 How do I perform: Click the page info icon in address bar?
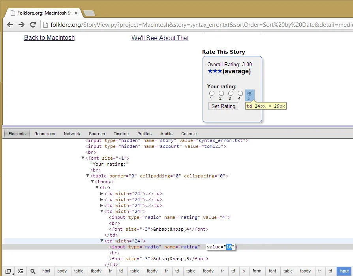(x=45, y=25)
